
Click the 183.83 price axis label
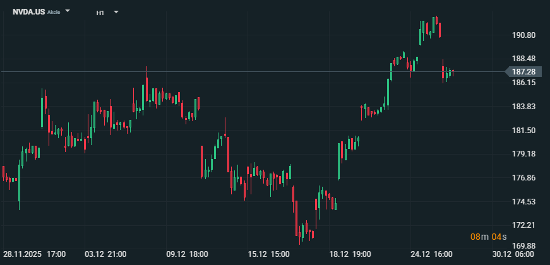click(x=524, y=106)
